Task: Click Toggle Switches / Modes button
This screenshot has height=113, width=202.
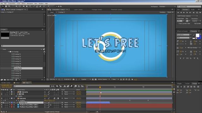Action: click(52, 112)
